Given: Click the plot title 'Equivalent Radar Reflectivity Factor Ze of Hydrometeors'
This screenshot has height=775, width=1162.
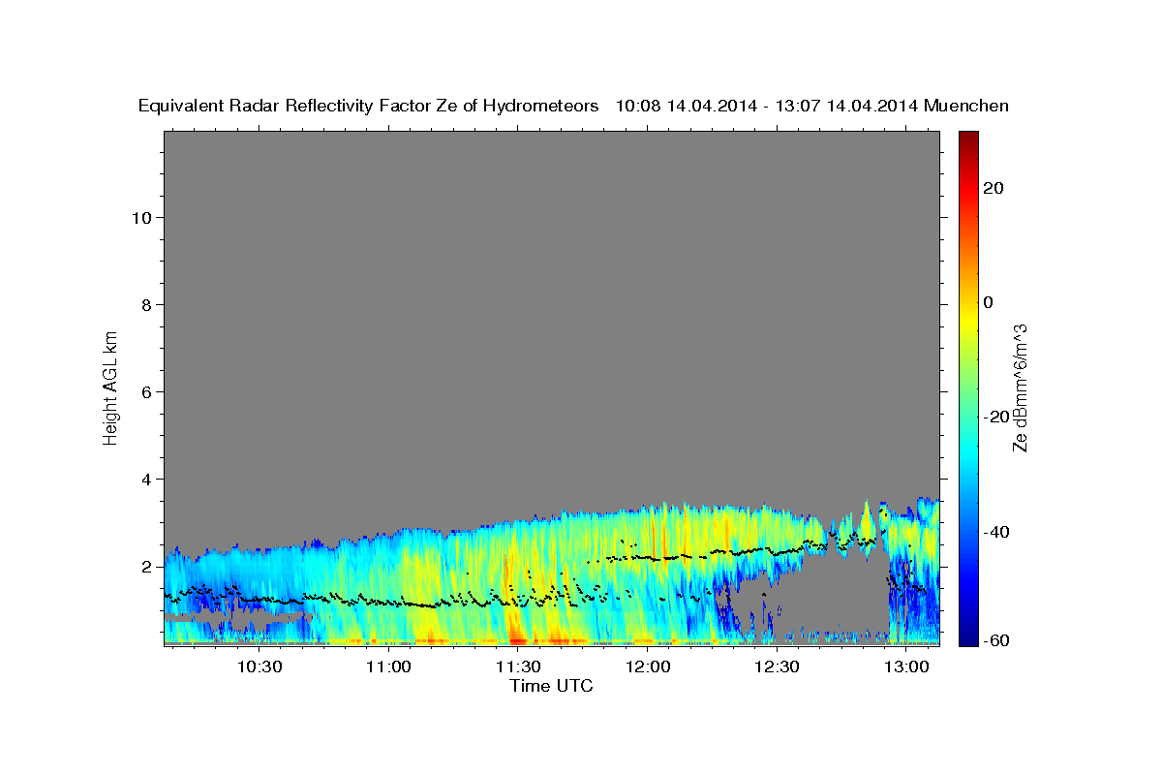Looking at the screenshot, I should point(368,107).
